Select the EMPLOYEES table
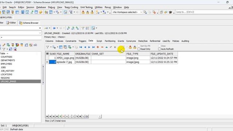The width and height of the screenshot is (233, 131). pos(6,64)
